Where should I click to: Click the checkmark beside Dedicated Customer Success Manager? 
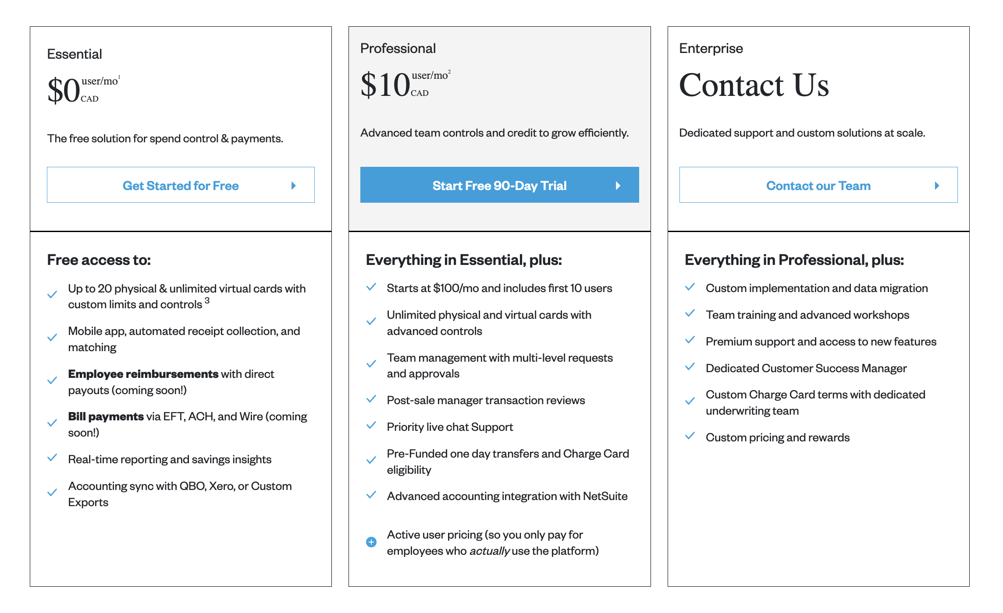pyautogui.click(x=690, y=367)
